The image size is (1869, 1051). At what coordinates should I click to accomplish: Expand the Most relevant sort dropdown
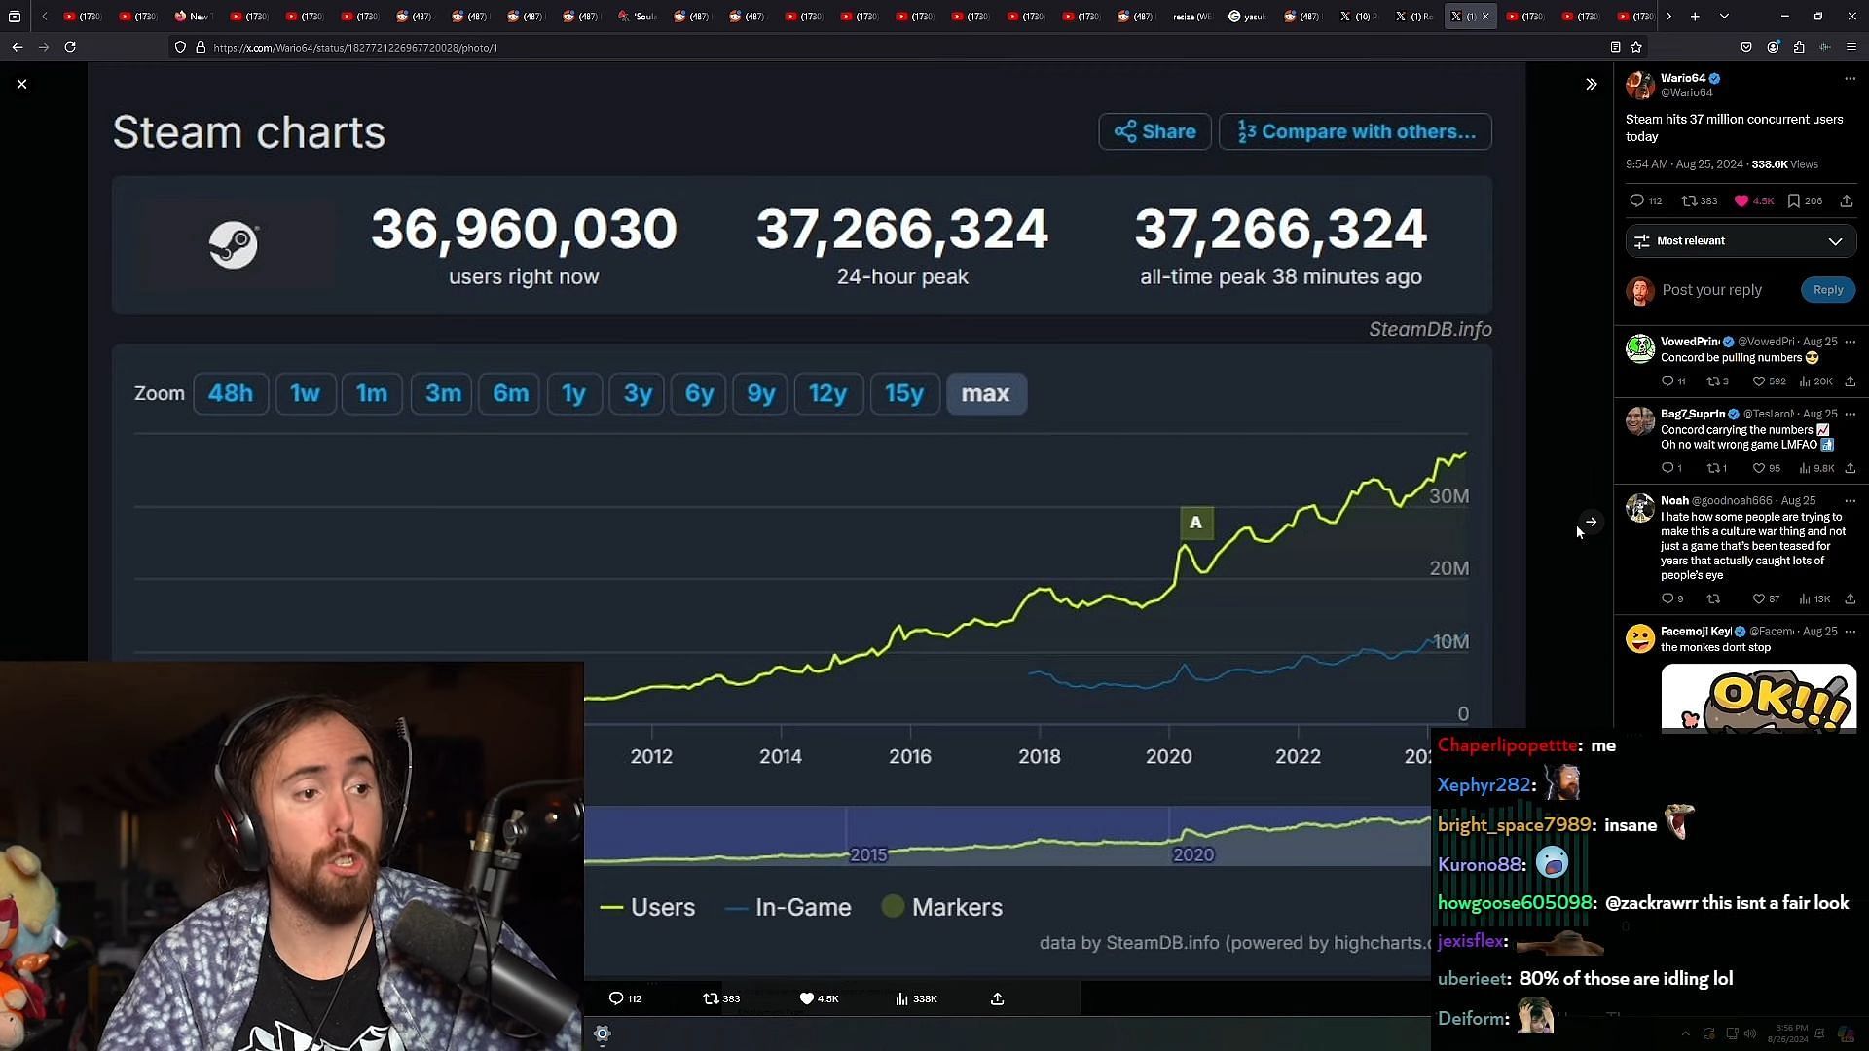coord(1741,241)
